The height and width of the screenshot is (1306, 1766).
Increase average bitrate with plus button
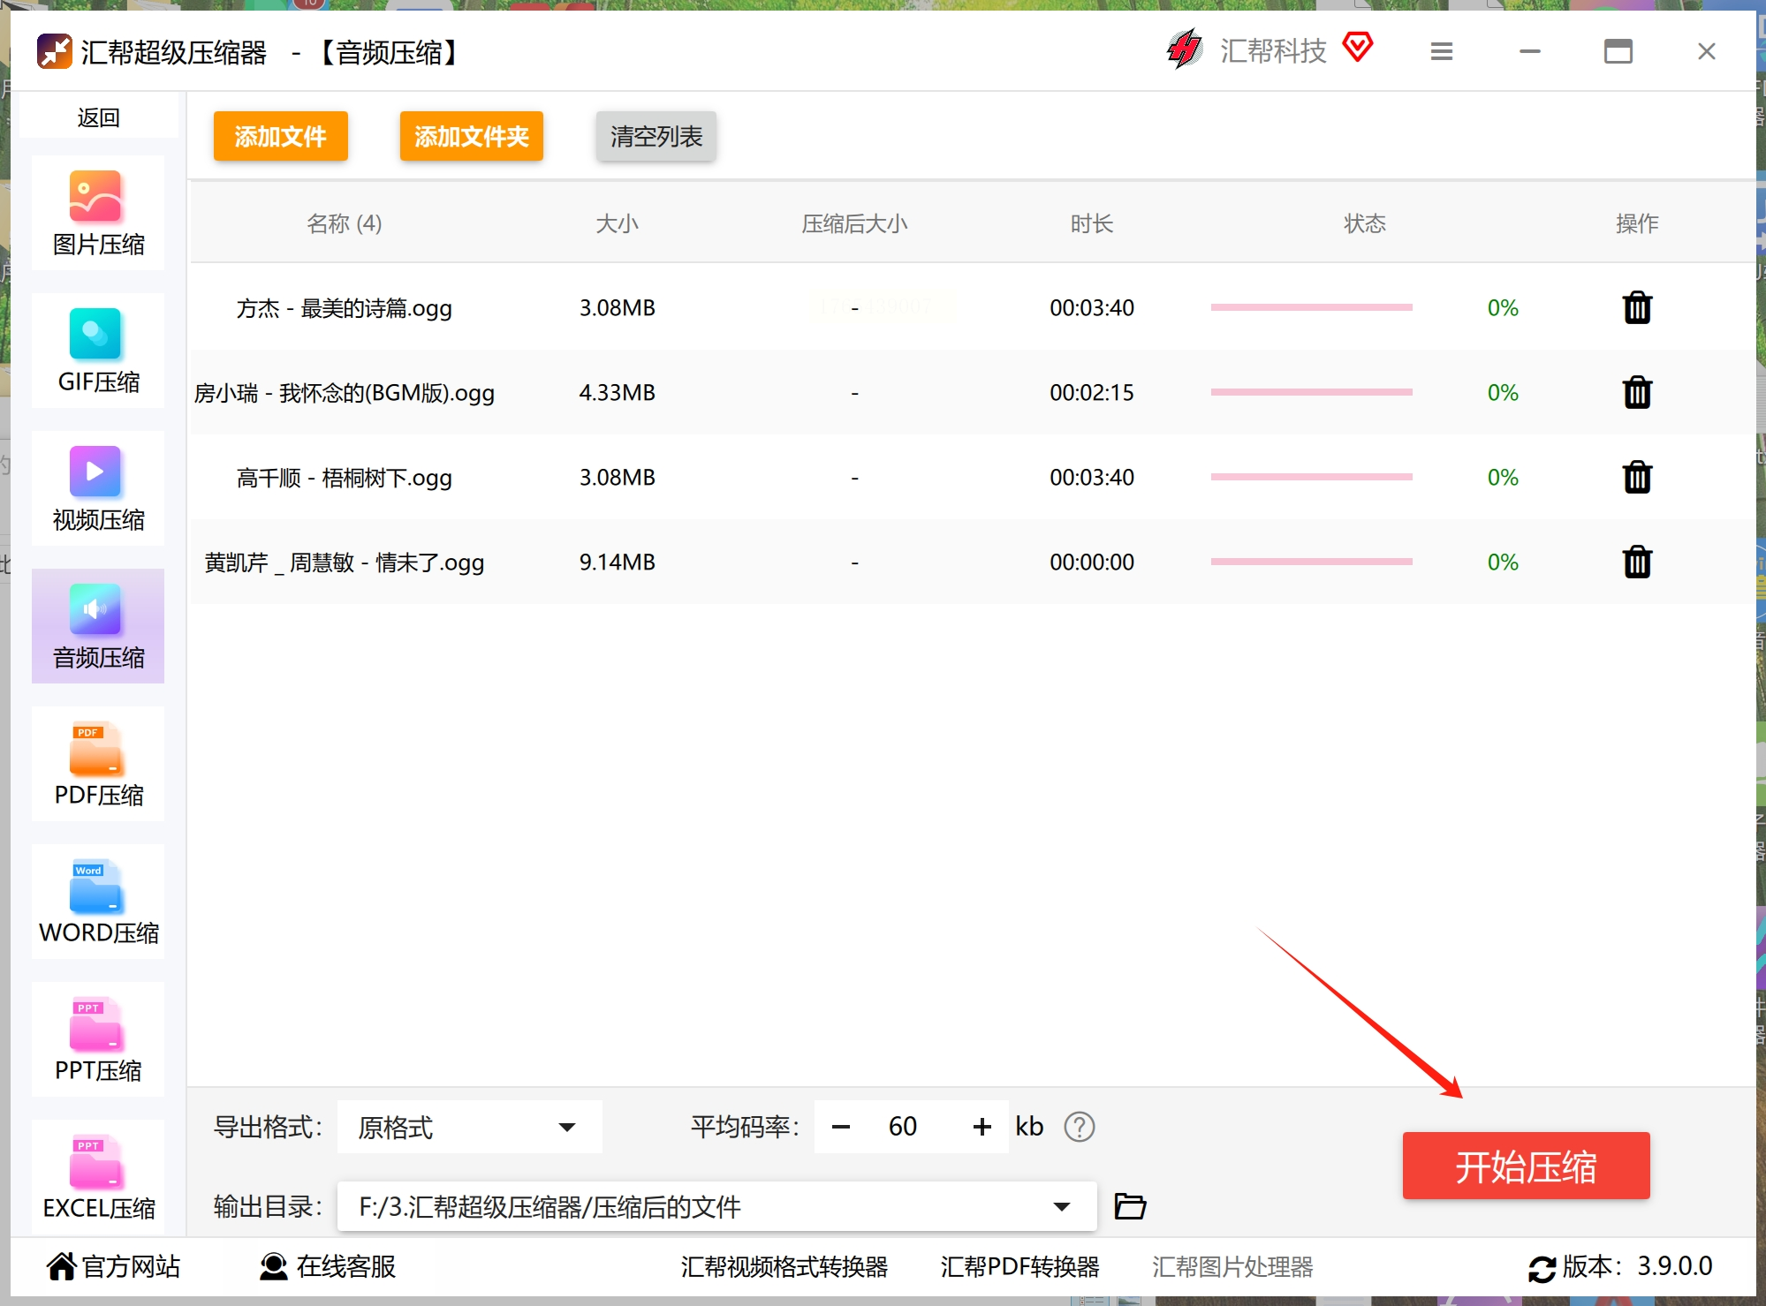(x=982, y=1127)
